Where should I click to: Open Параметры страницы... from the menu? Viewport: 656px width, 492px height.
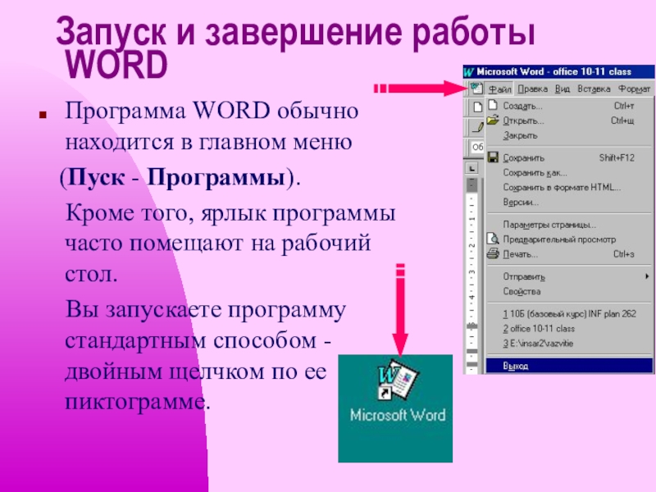click(x=569, y=225)
